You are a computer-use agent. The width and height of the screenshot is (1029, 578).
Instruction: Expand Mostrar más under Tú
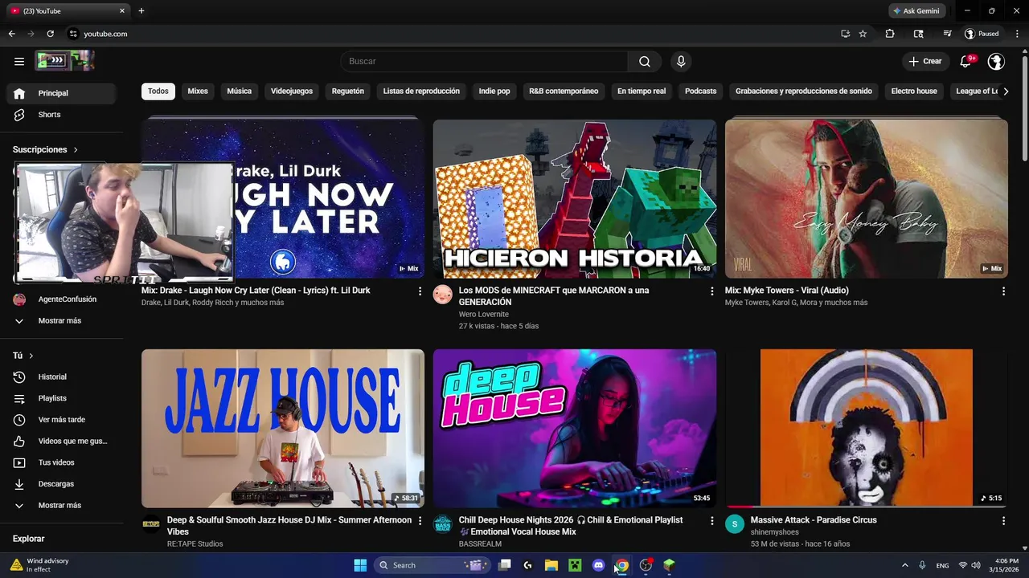pos(61,505)
